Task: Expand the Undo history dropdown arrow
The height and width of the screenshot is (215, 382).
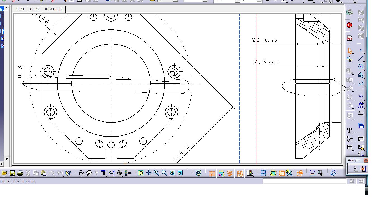Action: point(55,176)
